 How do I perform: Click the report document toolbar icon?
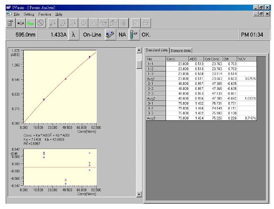tap(136, 23)
